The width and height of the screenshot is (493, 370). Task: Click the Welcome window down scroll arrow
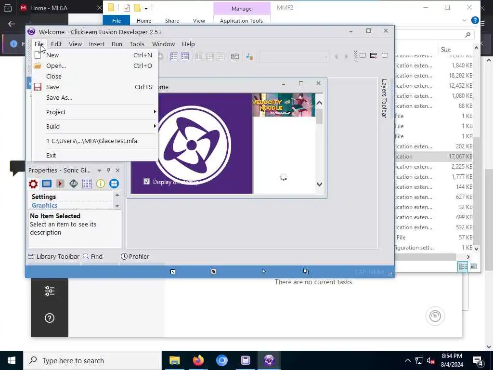[320, 184]
